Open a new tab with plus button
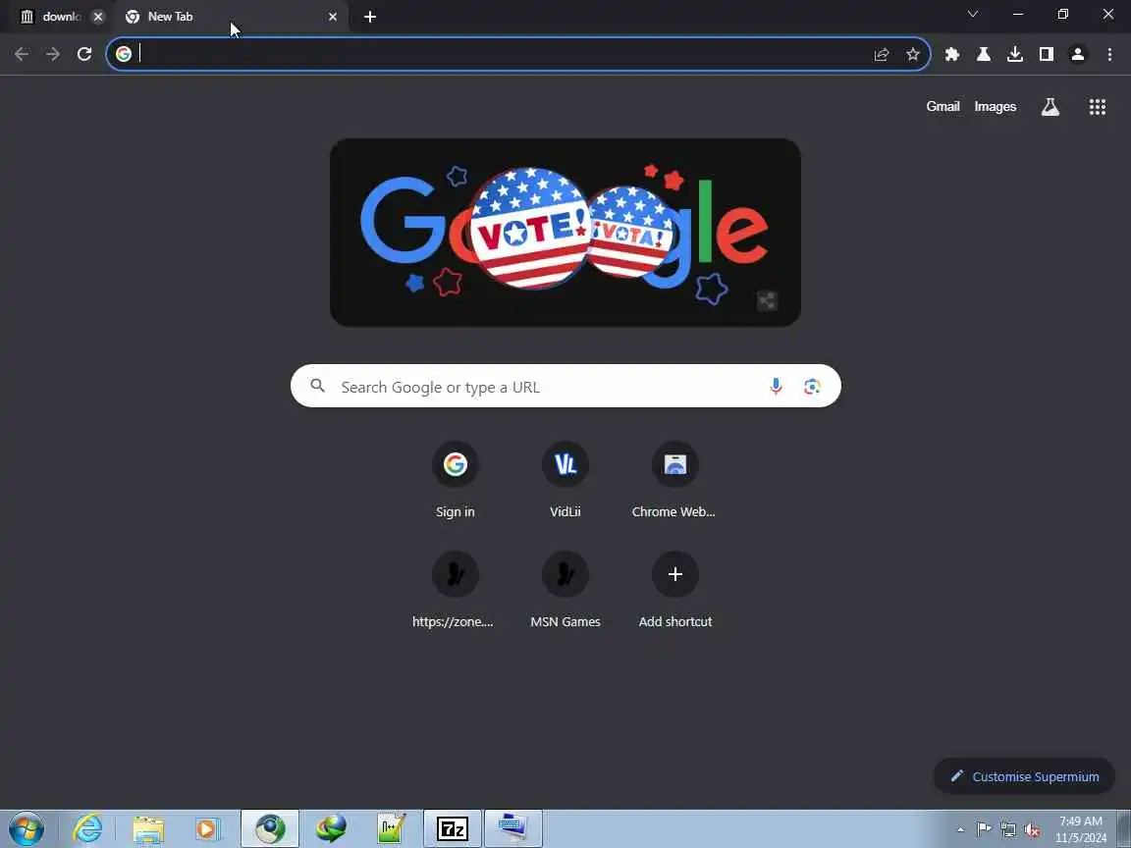 370,17
